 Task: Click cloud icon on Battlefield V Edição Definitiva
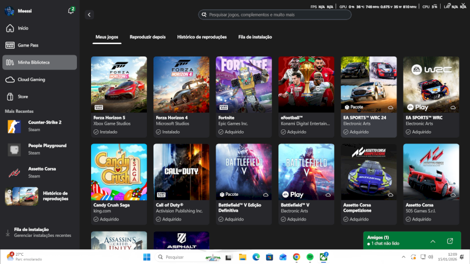(x=266, y=195)
